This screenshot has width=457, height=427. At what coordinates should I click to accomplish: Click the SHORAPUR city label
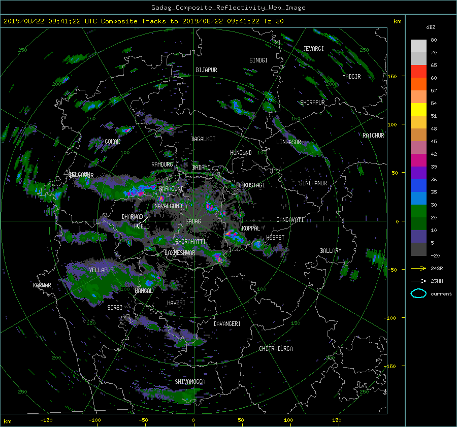point(312,103)
